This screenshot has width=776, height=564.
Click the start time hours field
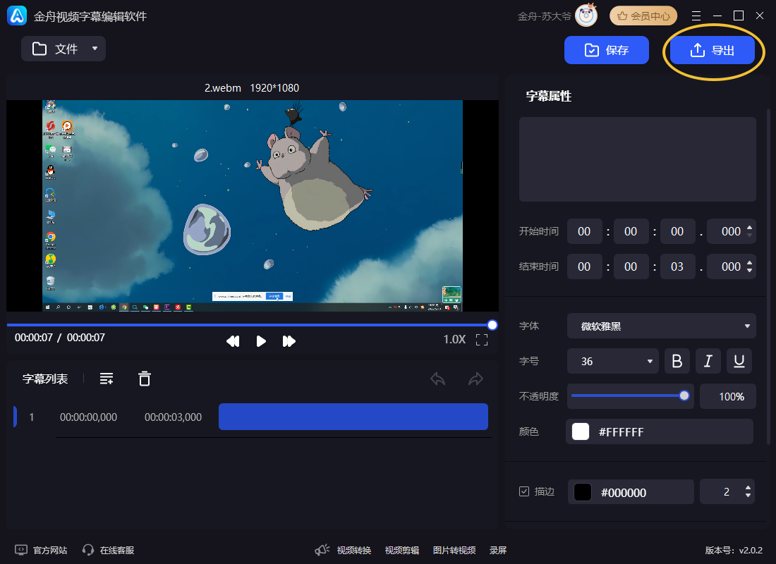click(x=585, y=231)
